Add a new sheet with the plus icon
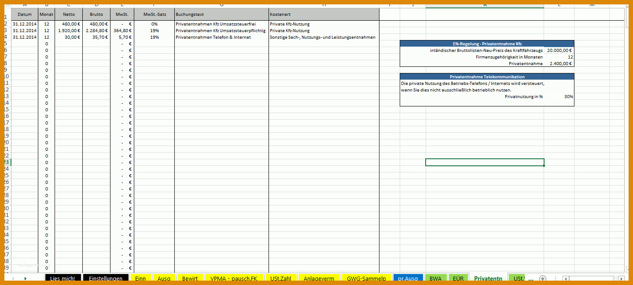 tap(543, 278)
